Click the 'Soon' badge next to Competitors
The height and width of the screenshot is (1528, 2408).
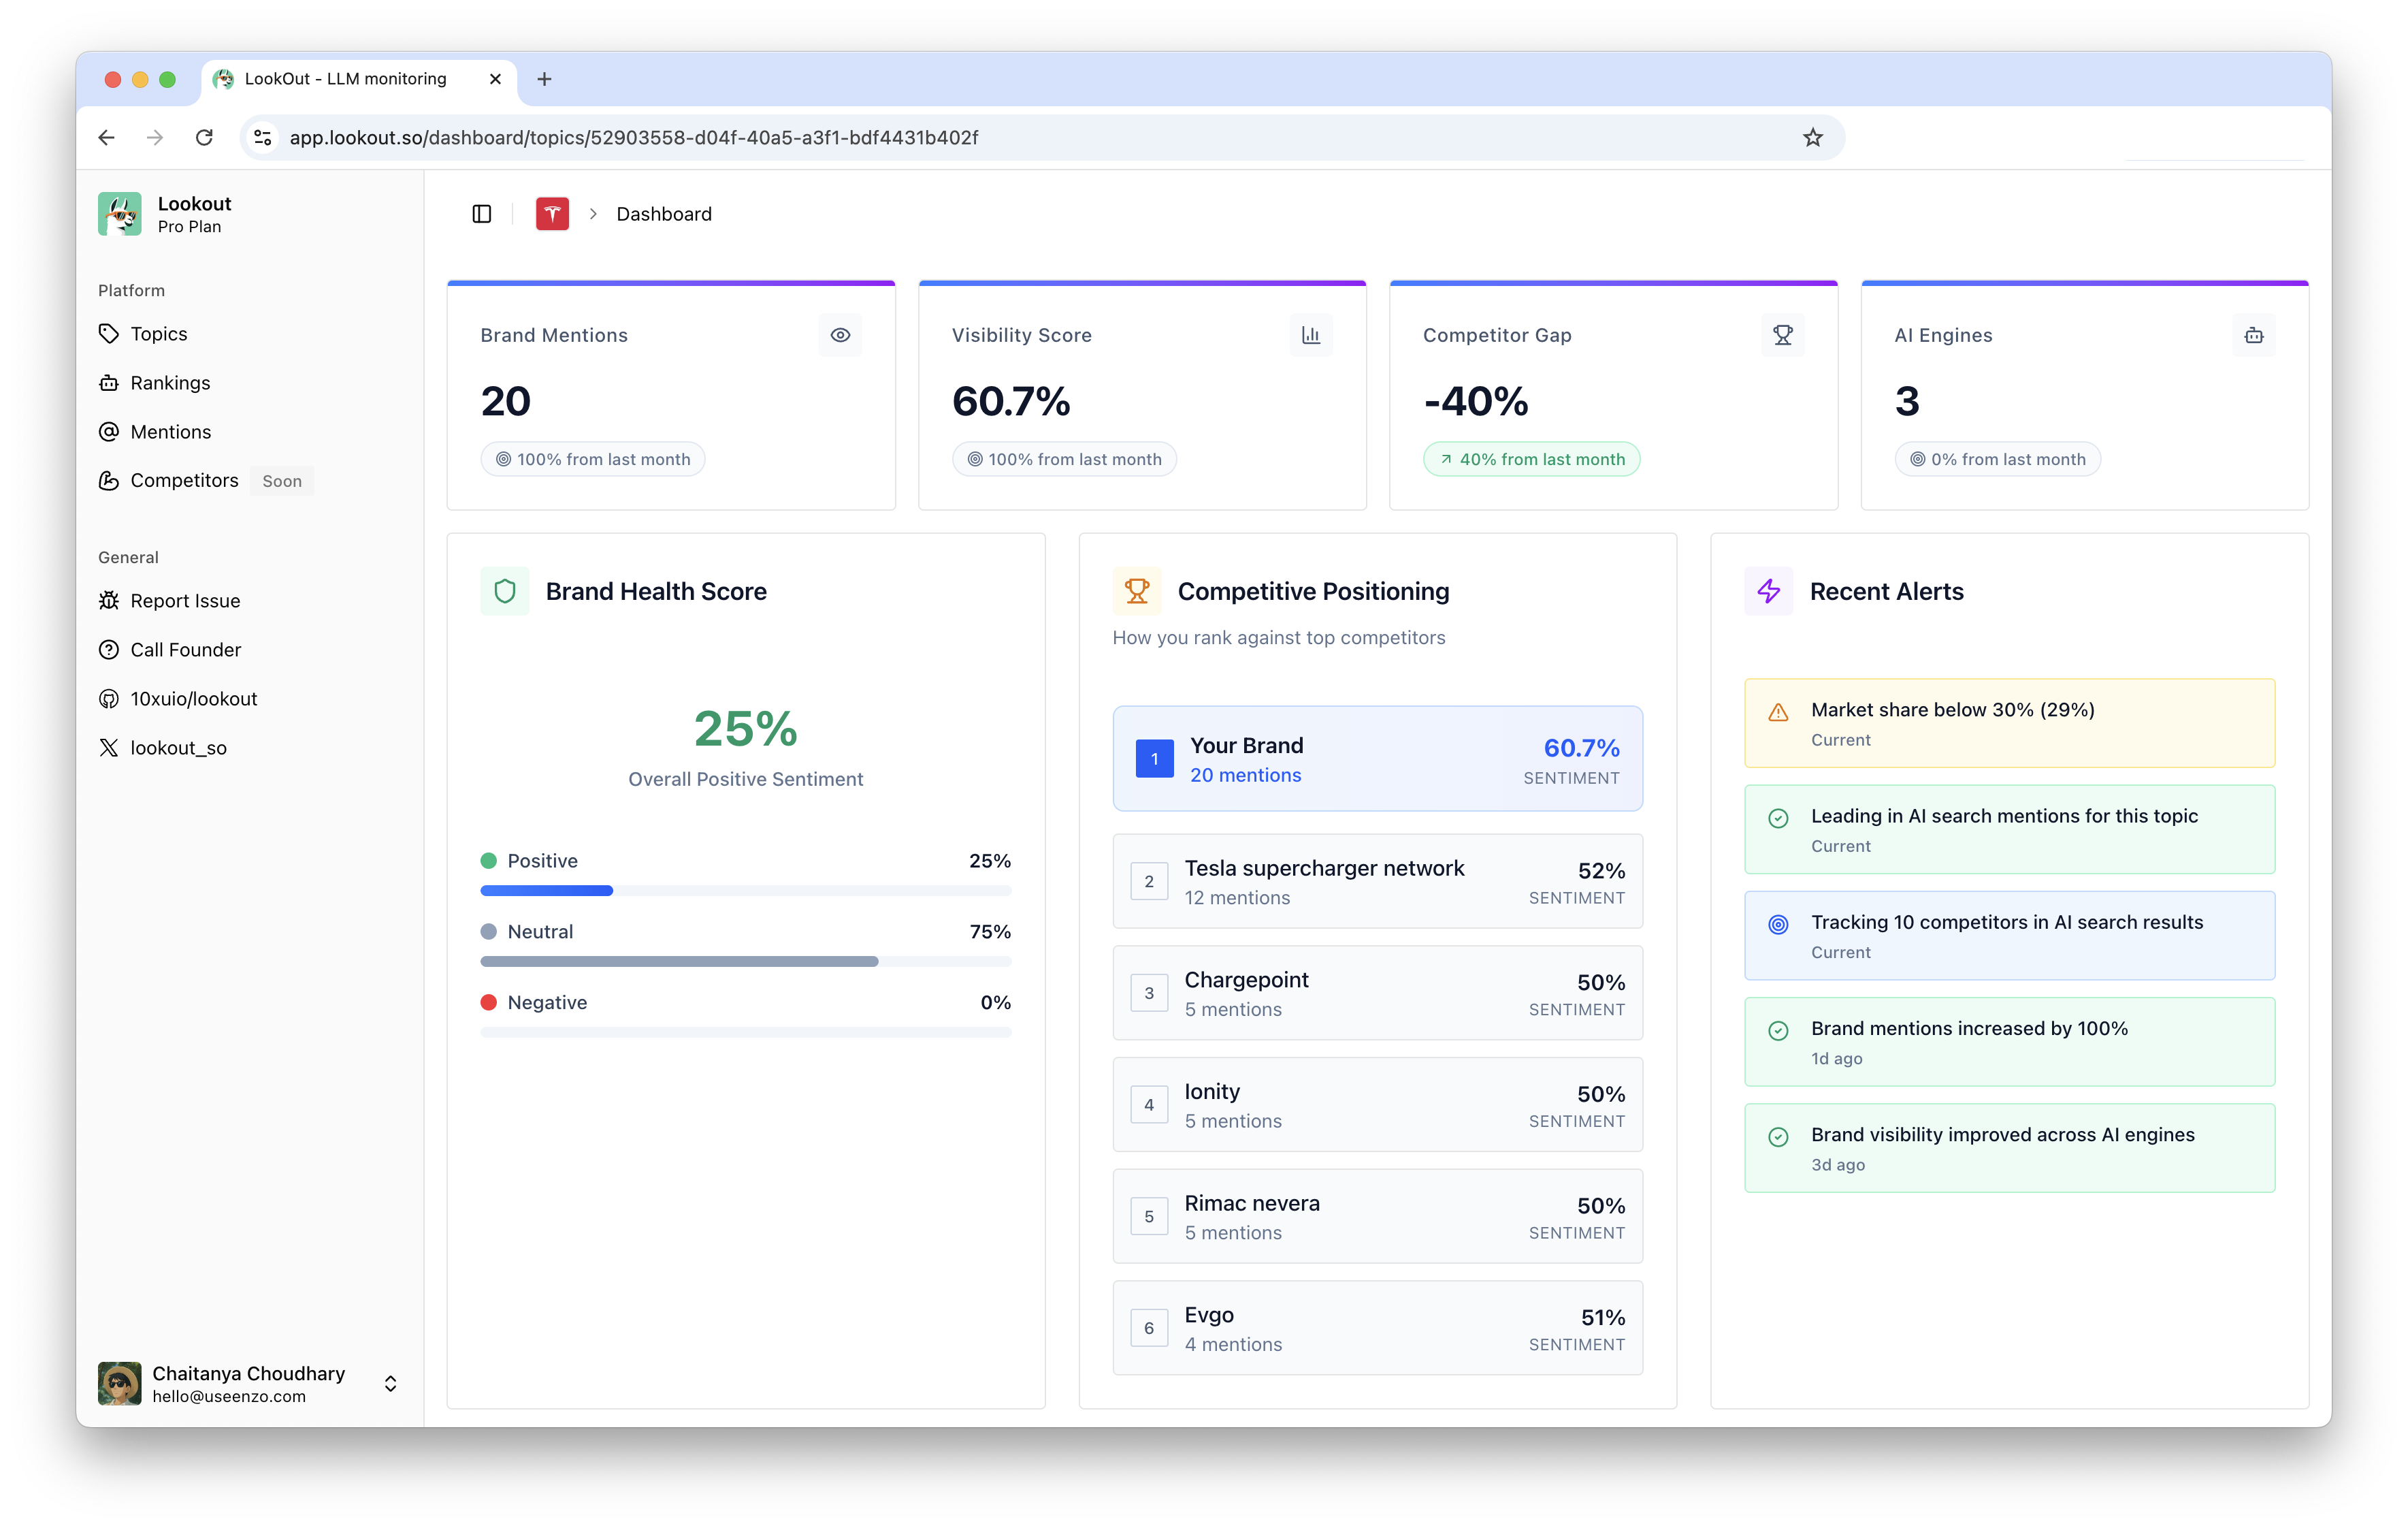(x=282, y=481)
